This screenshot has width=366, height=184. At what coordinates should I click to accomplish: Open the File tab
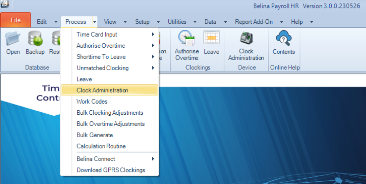point(16,20)
